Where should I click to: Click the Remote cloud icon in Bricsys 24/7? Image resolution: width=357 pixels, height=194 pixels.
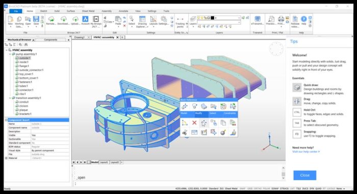pyautogui.click(x=51, y=19)
